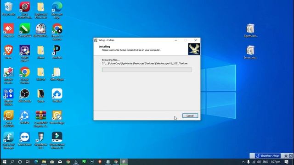Select the SignMaster installer file on desktop
Image resolution: width=294 pixels, height=165 pixels.
250,31
